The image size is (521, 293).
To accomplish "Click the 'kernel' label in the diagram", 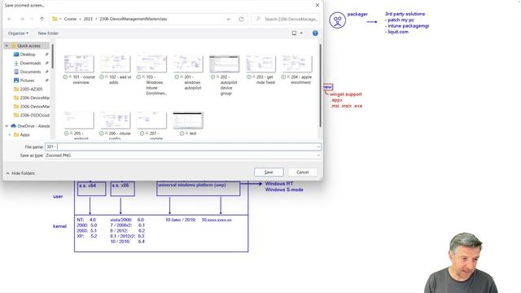I will pyautogui.click(x=59, y=226).
